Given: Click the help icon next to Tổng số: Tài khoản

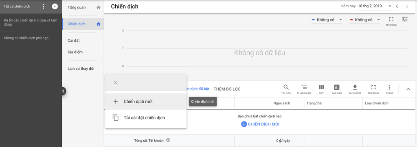Looking at the screenshot, I should tap(168, 141).
